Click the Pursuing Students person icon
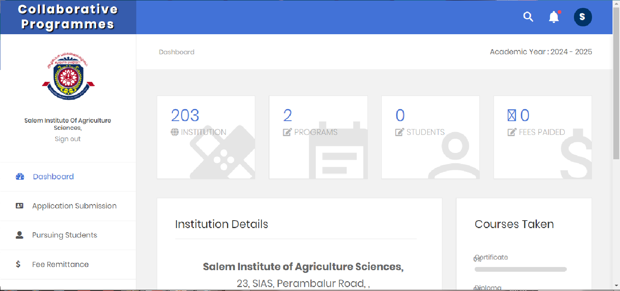The image size is (620, 291). [19, 235]
